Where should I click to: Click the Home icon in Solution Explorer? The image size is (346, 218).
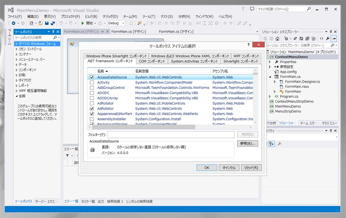(277, 39)
